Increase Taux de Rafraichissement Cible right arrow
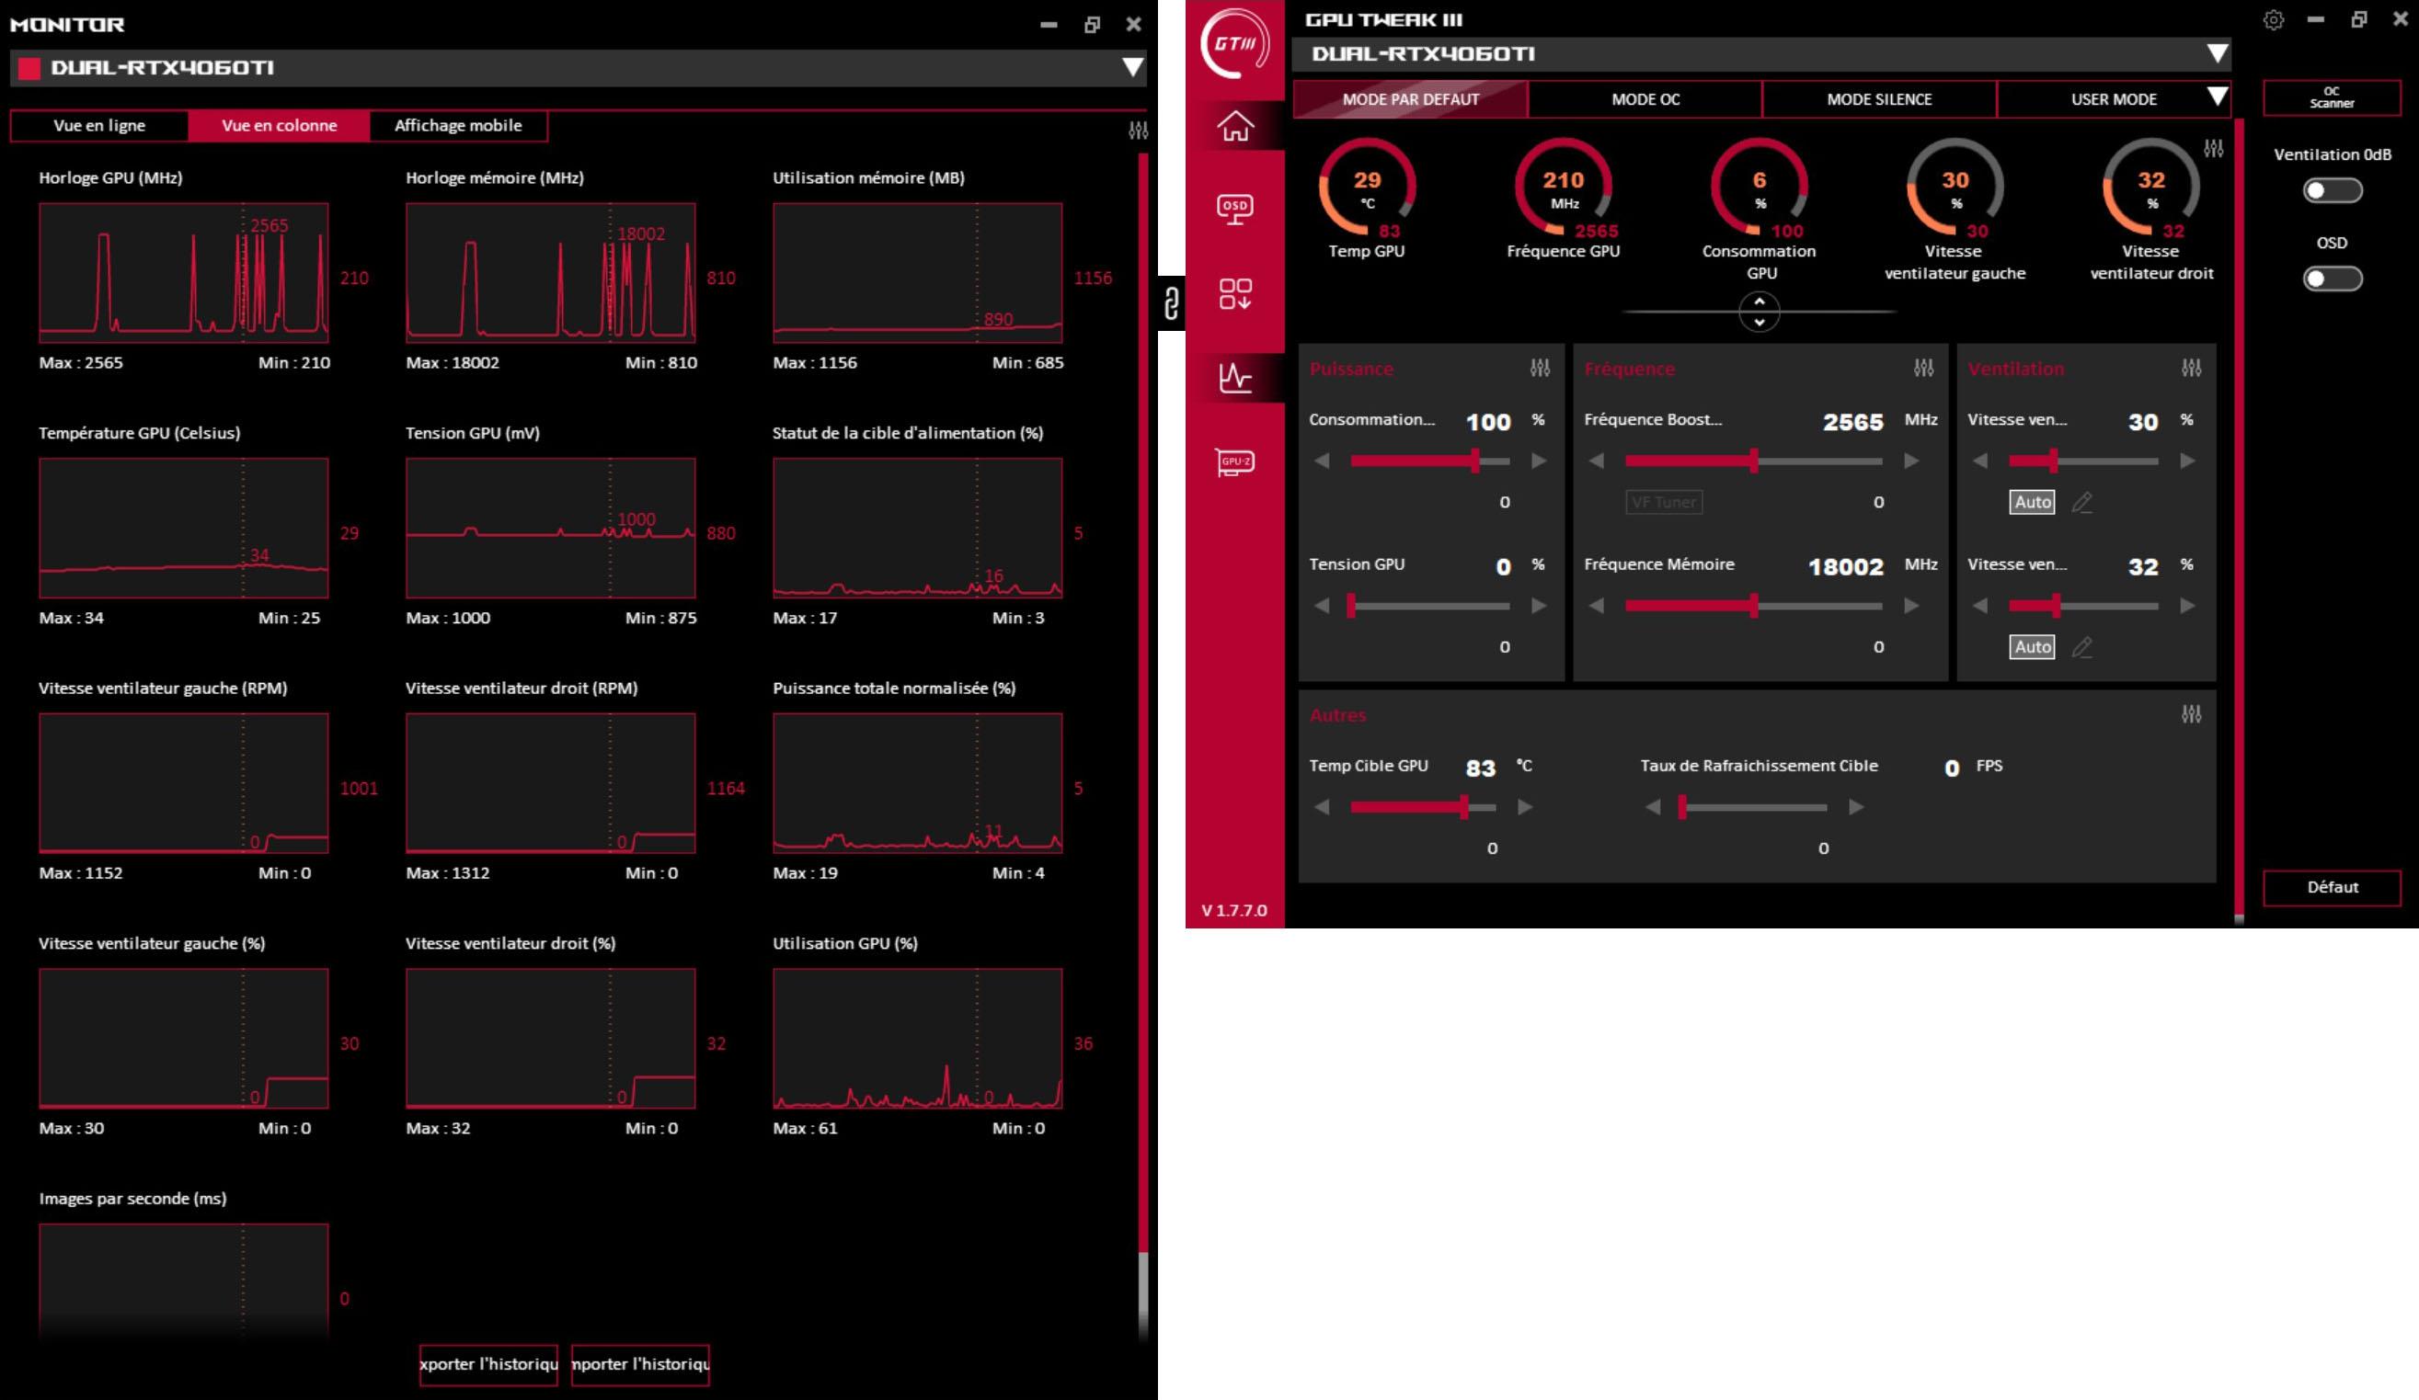The width and height of the screenshot is (2419, 1400). coord(1856,807)
